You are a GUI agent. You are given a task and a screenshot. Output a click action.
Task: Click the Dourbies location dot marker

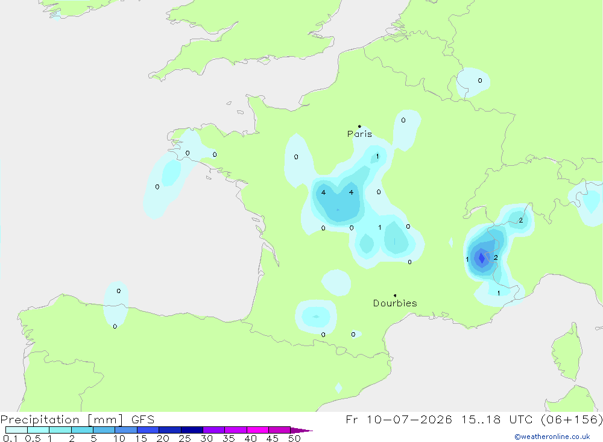point(395,295)
